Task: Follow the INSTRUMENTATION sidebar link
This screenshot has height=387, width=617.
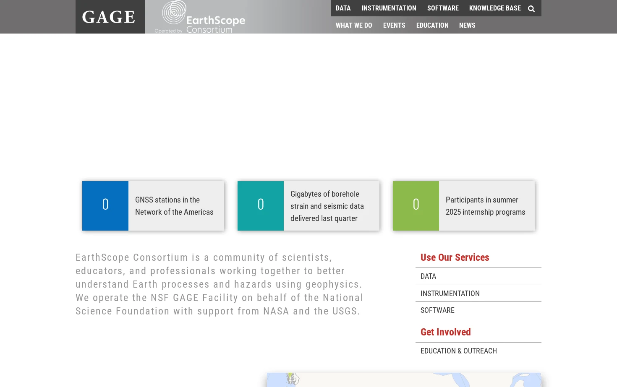Action: (x=478, y=293)
